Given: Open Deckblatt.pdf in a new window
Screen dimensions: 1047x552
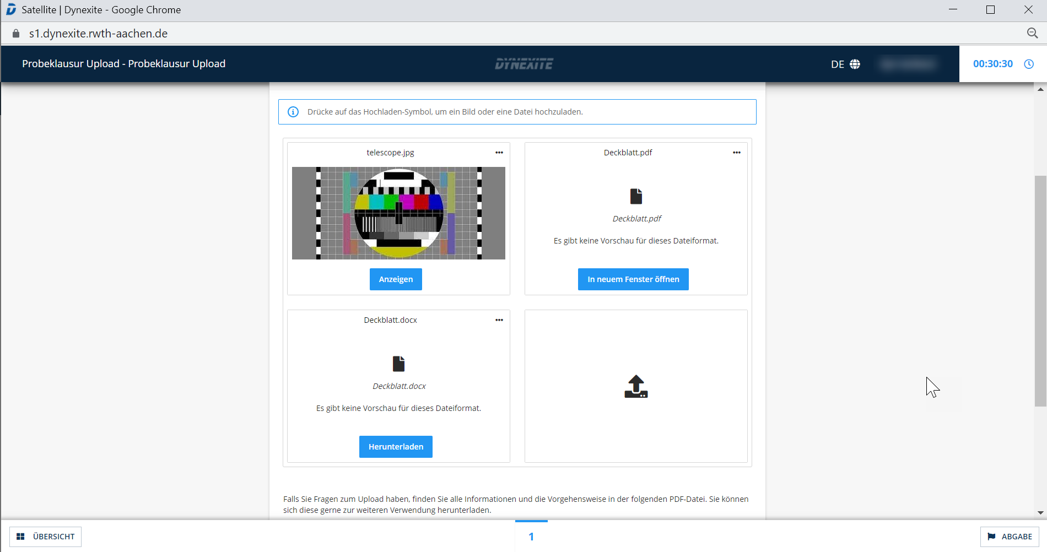Looking at the screenshot, I should pos(633,279).
